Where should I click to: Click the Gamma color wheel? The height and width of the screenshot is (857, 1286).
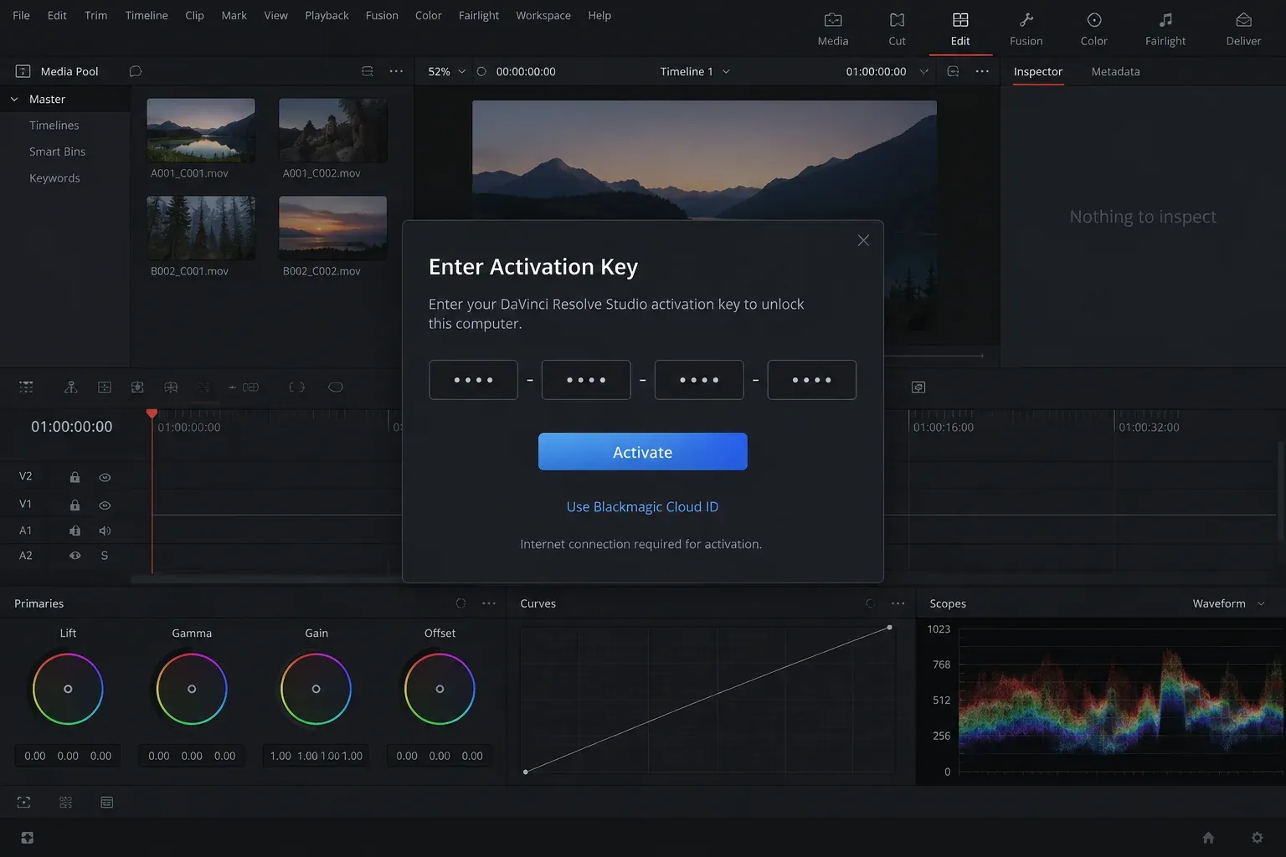(x=192, y=689)
